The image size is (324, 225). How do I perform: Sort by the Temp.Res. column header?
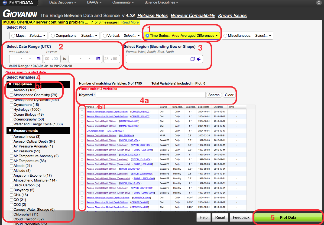(177, 107)
